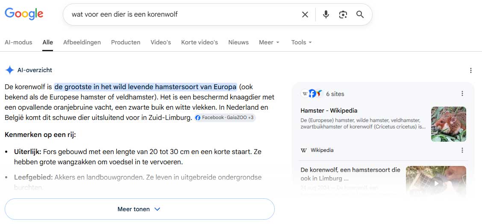The image size is (482, 224).
Task: Submit search with magnifying glass icon
Action: tap(360, 15)
